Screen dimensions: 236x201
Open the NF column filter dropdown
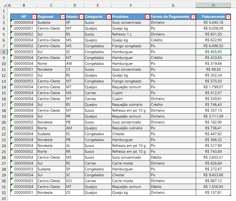34,17
